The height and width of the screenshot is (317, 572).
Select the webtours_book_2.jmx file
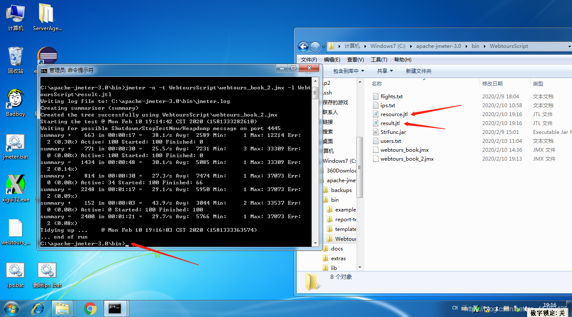point(403,158)
